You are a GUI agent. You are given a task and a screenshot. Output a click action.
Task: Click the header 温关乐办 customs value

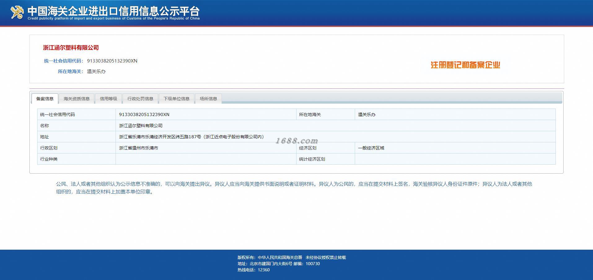96,71
